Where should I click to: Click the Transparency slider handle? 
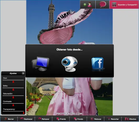pyautogui.click(x=24, y=113)
